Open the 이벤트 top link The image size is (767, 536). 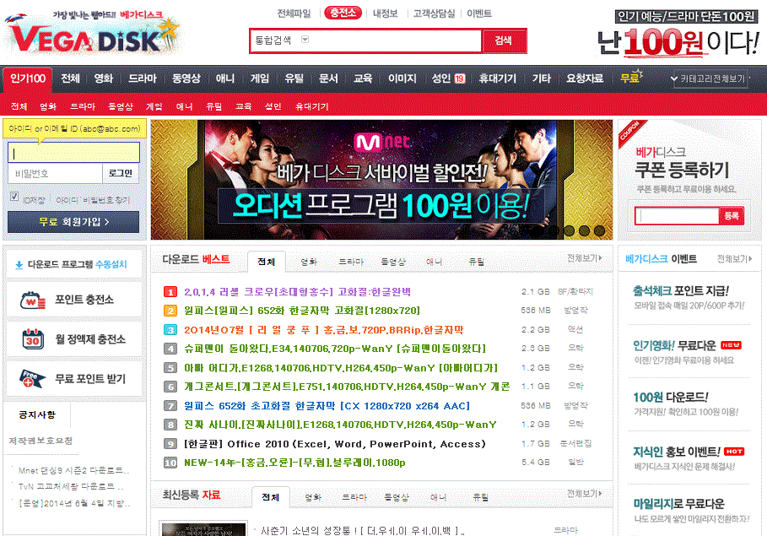(x=479, y=14)
